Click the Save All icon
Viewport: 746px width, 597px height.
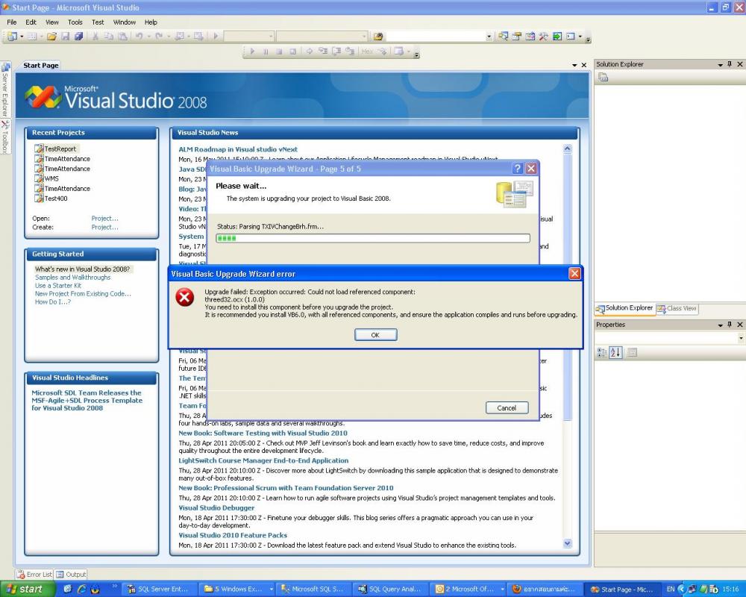79,36
